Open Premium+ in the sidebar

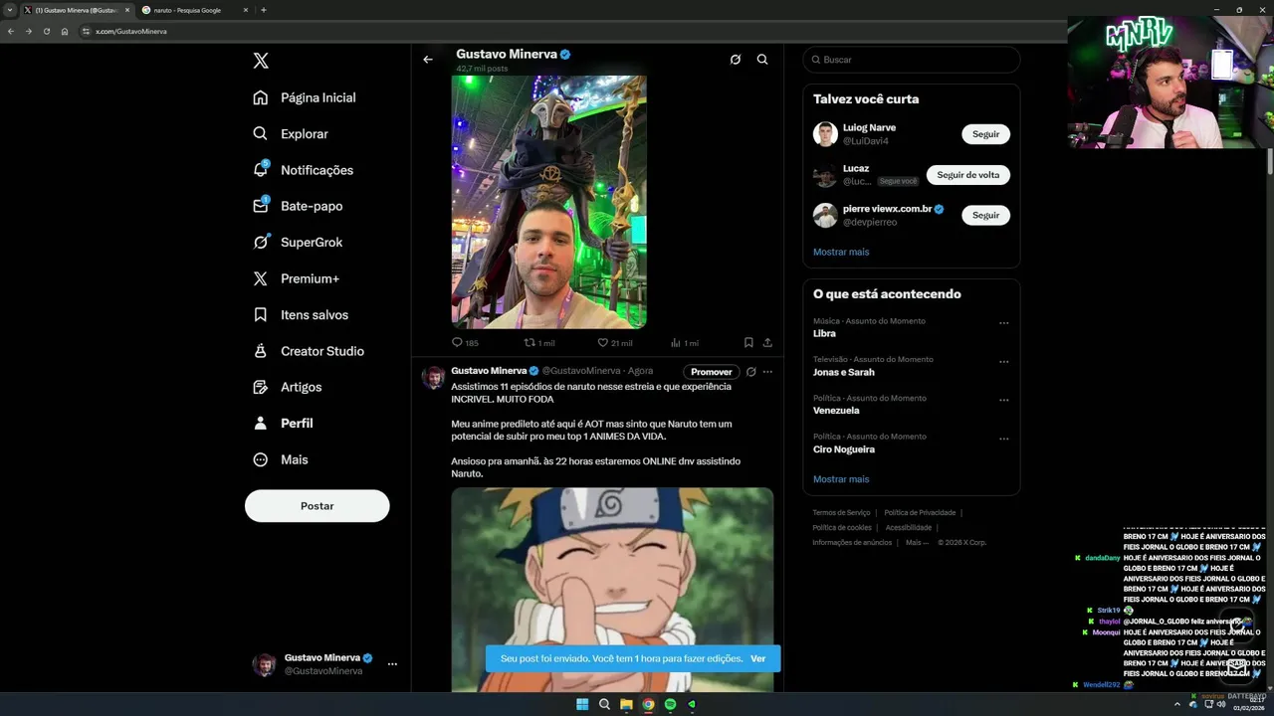pyautogui.click(x=297, y=278)
